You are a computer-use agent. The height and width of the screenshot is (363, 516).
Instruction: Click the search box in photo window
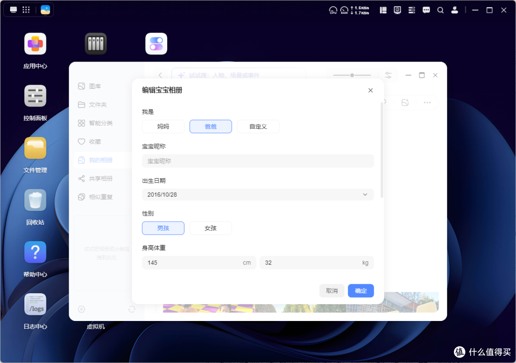[239, 75]
